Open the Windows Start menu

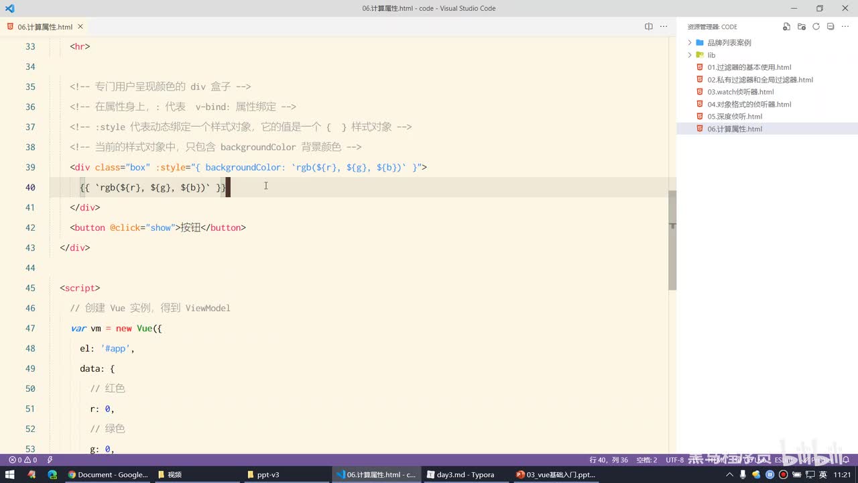tap(9, 474)
